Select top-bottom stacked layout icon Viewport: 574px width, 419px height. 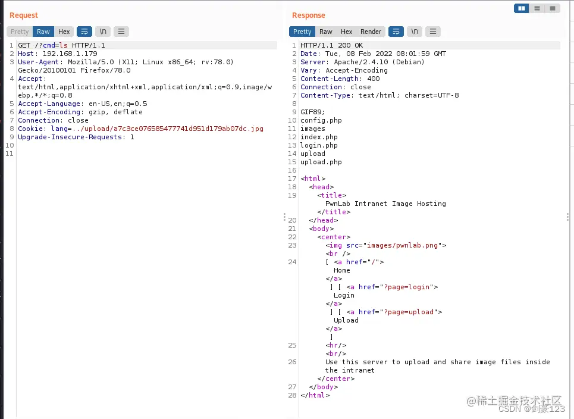(537, 8)
